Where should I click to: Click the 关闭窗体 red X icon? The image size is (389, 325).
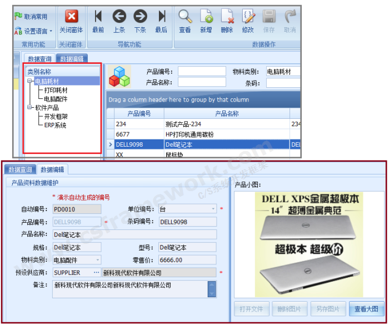pyautogui.click(x=71, y=17)
